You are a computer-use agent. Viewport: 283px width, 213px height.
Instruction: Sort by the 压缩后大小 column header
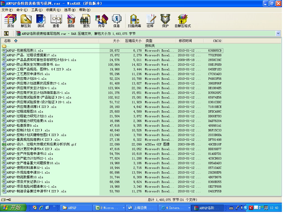[132, 41]
